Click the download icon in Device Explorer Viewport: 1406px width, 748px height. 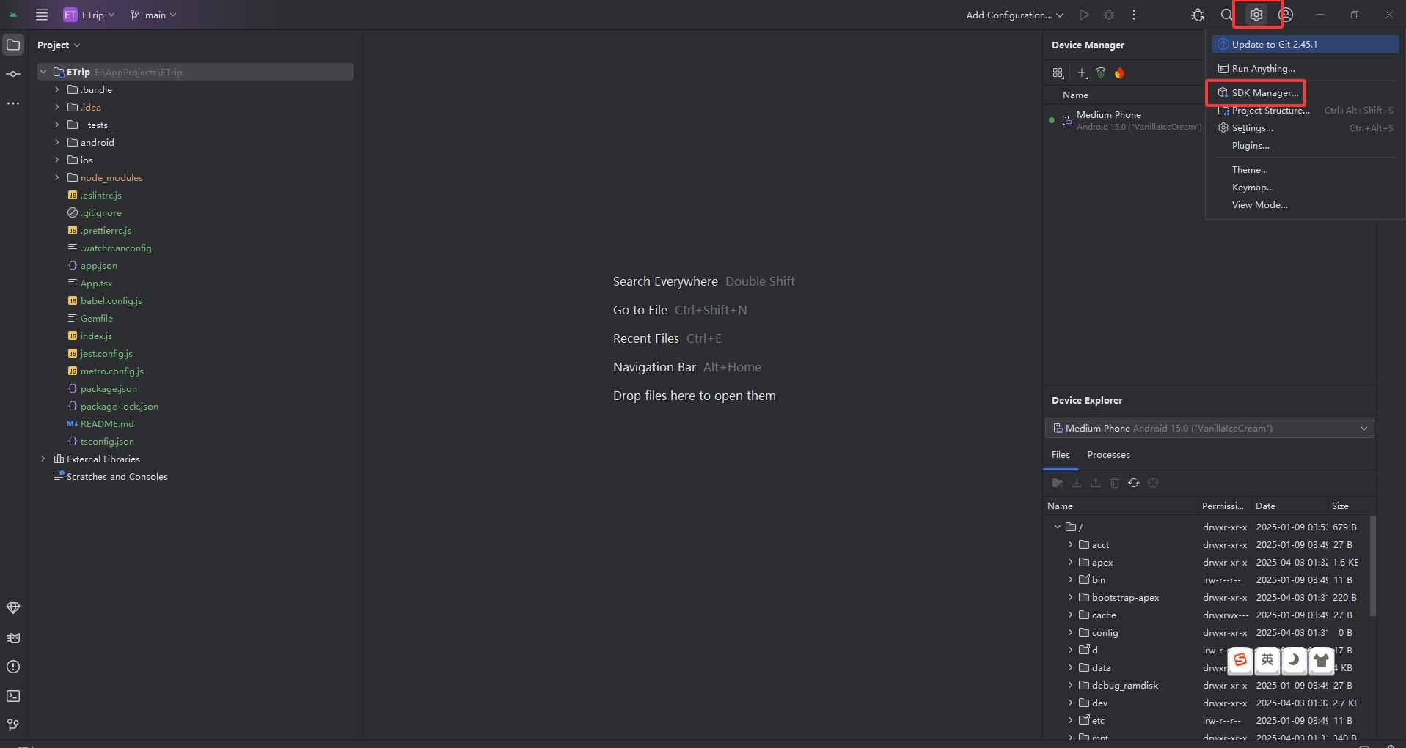[1077, 483]
